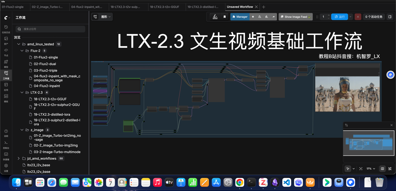Activate the select pointer tool
The image size is (396, 191).
tap(348, 169)
